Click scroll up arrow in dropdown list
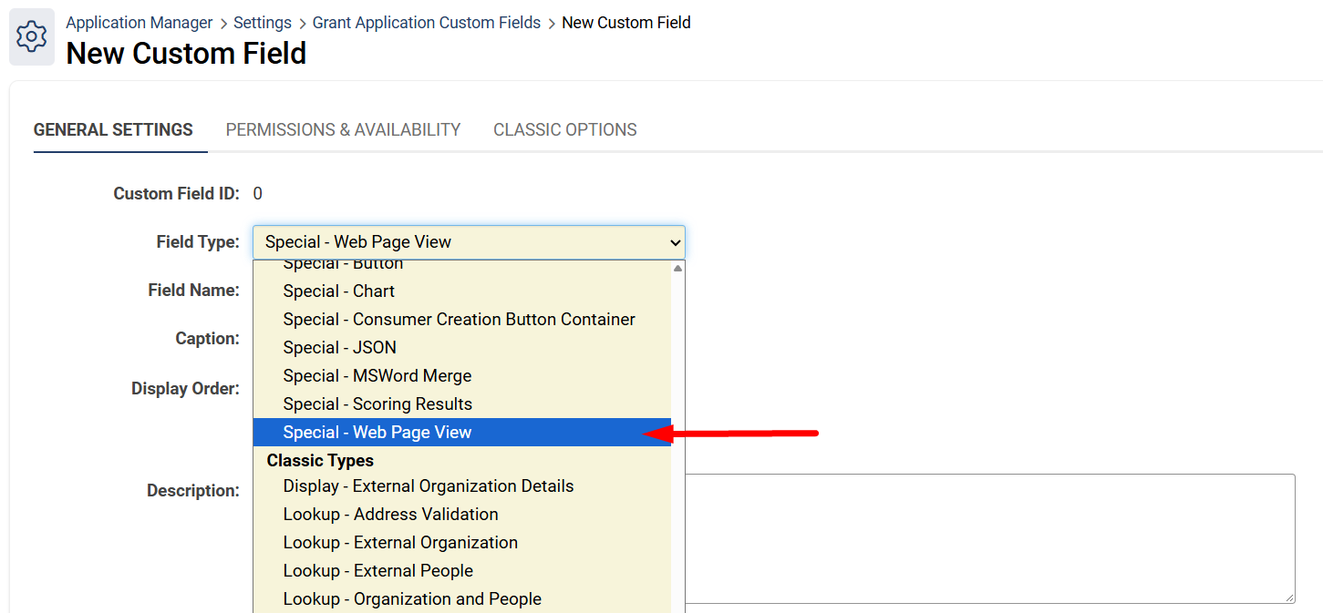 (x=677, y=269)
